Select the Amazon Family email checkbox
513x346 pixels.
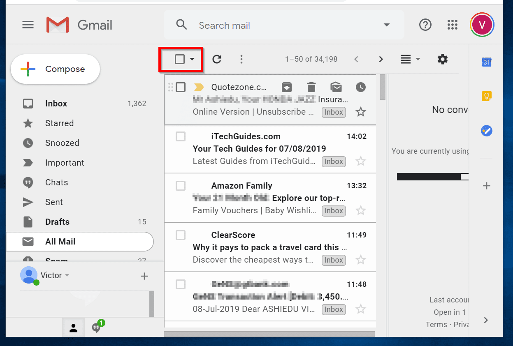coord(180,186)
